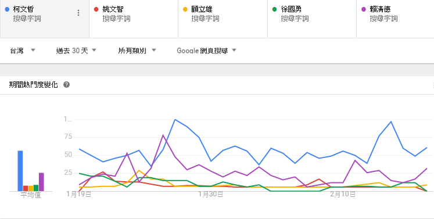Open the 過去 30 天 time range dropdown
The height and width of the screenshot is (219, 434).
[76, 51]
